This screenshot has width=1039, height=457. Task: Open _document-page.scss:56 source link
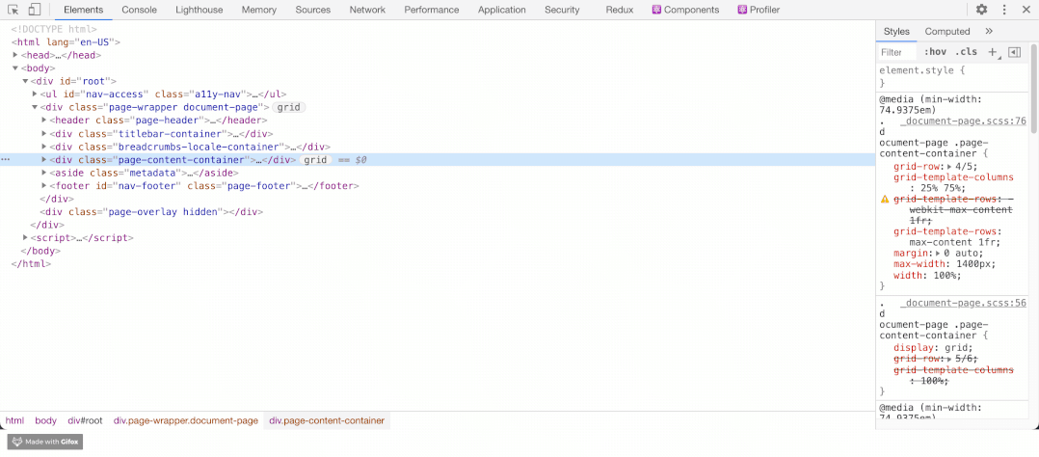[x=964, y=303]
